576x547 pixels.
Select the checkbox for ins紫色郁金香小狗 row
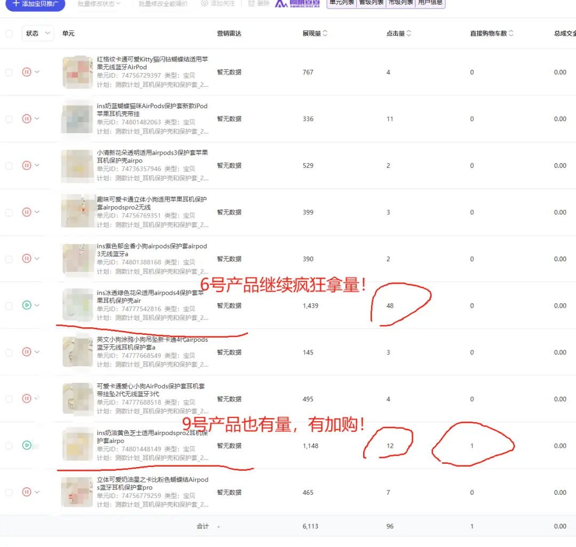click(x=9, y=259)
